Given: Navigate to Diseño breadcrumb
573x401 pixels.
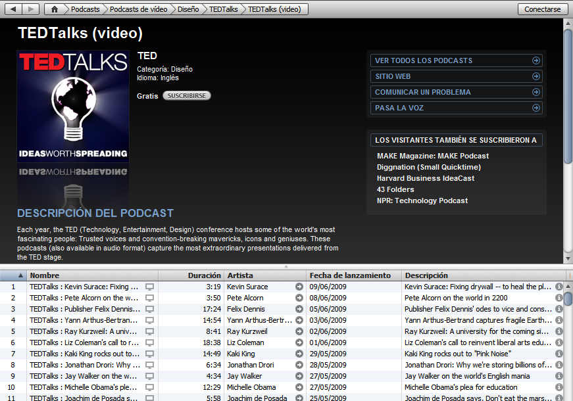Looking at the screenshot, I should click(x=188, y=9).
